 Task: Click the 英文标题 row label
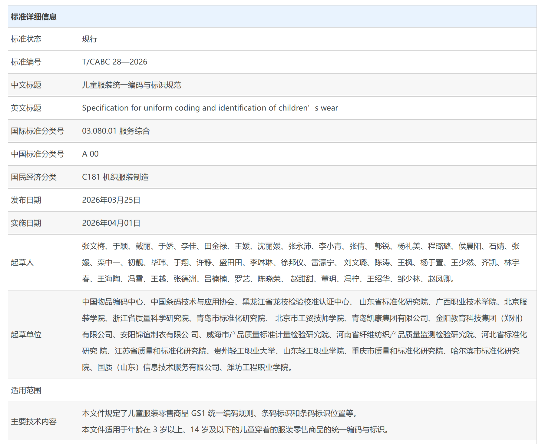pyautogui.click(x=26, y=108)
